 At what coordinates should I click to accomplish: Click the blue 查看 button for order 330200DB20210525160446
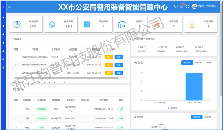(x=119, y=73)
